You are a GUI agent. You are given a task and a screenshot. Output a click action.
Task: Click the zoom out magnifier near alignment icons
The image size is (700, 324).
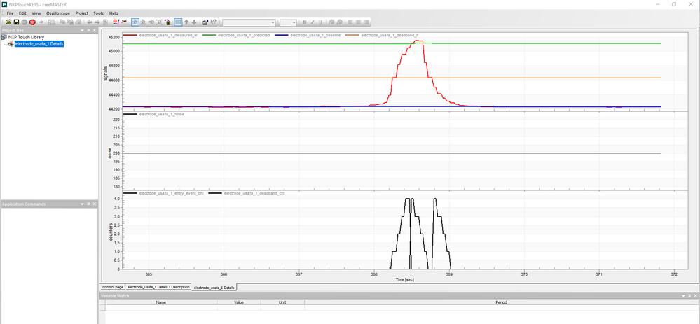tap(340, 22)
